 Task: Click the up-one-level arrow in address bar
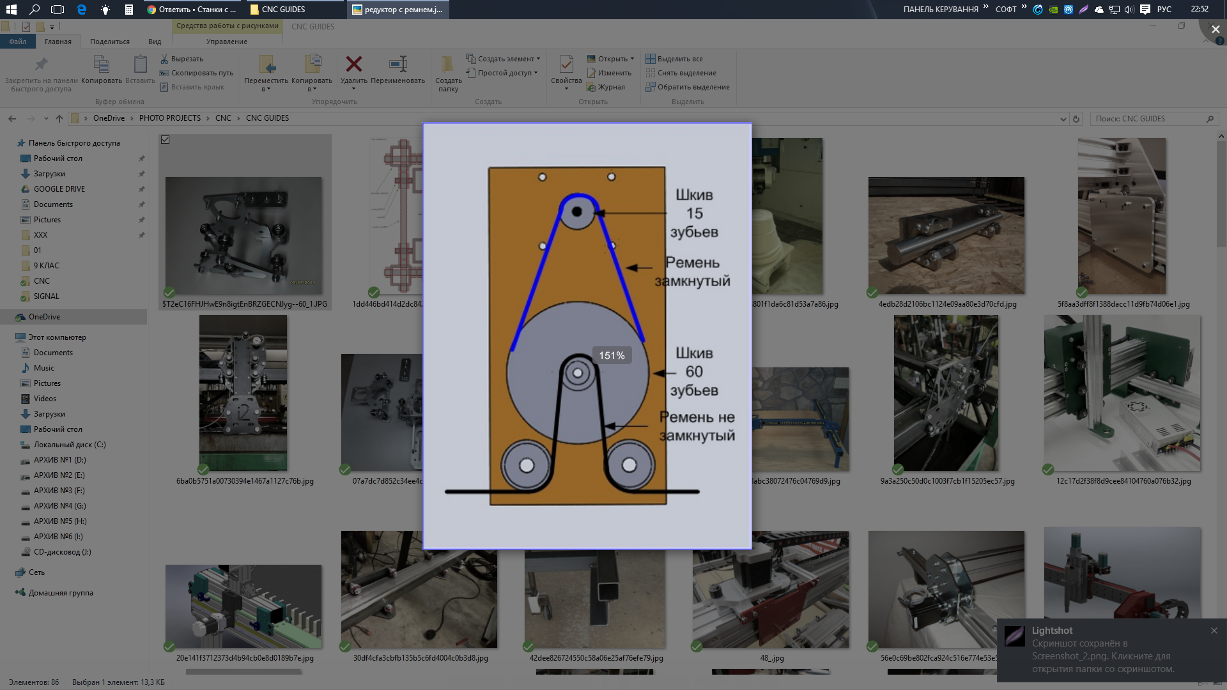[59, 119]
